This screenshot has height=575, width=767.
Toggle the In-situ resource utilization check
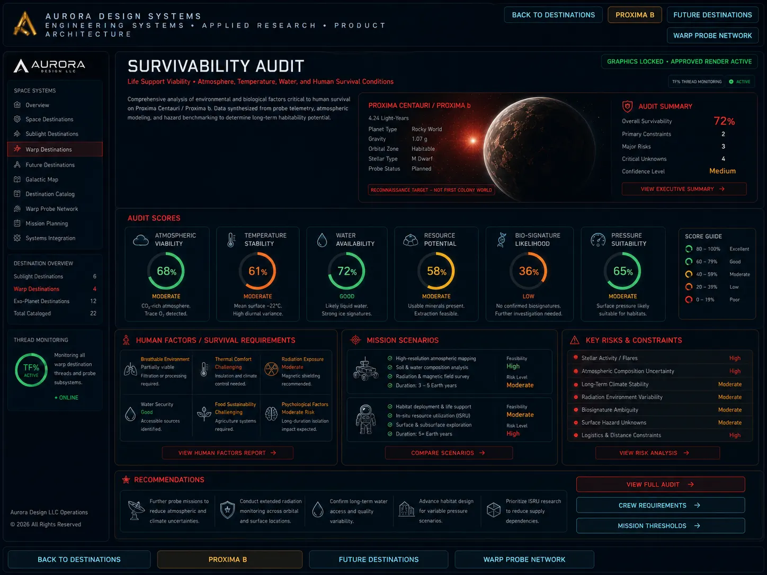[x=390, y=416]
